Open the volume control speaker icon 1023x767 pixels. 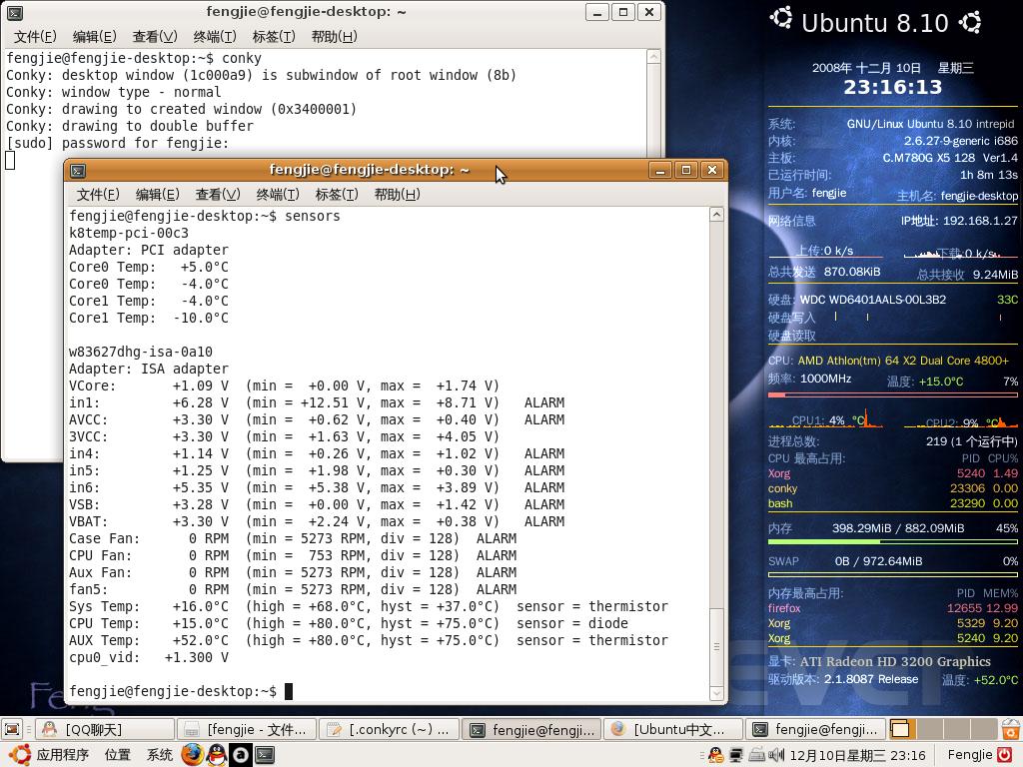click(775, 755)
